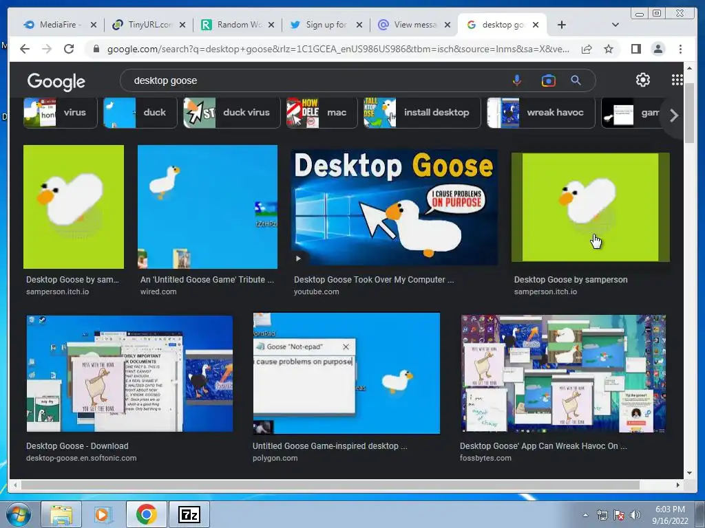This screenshot has height=528, width=705.
Task: Open the Chrome profile avatar menu
Action: point(657,49)
